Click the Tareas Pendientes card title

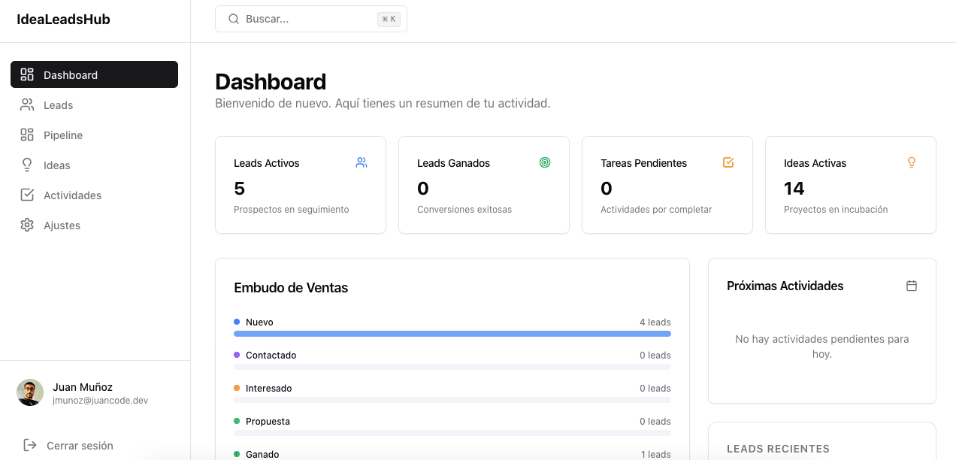(643, 163)
